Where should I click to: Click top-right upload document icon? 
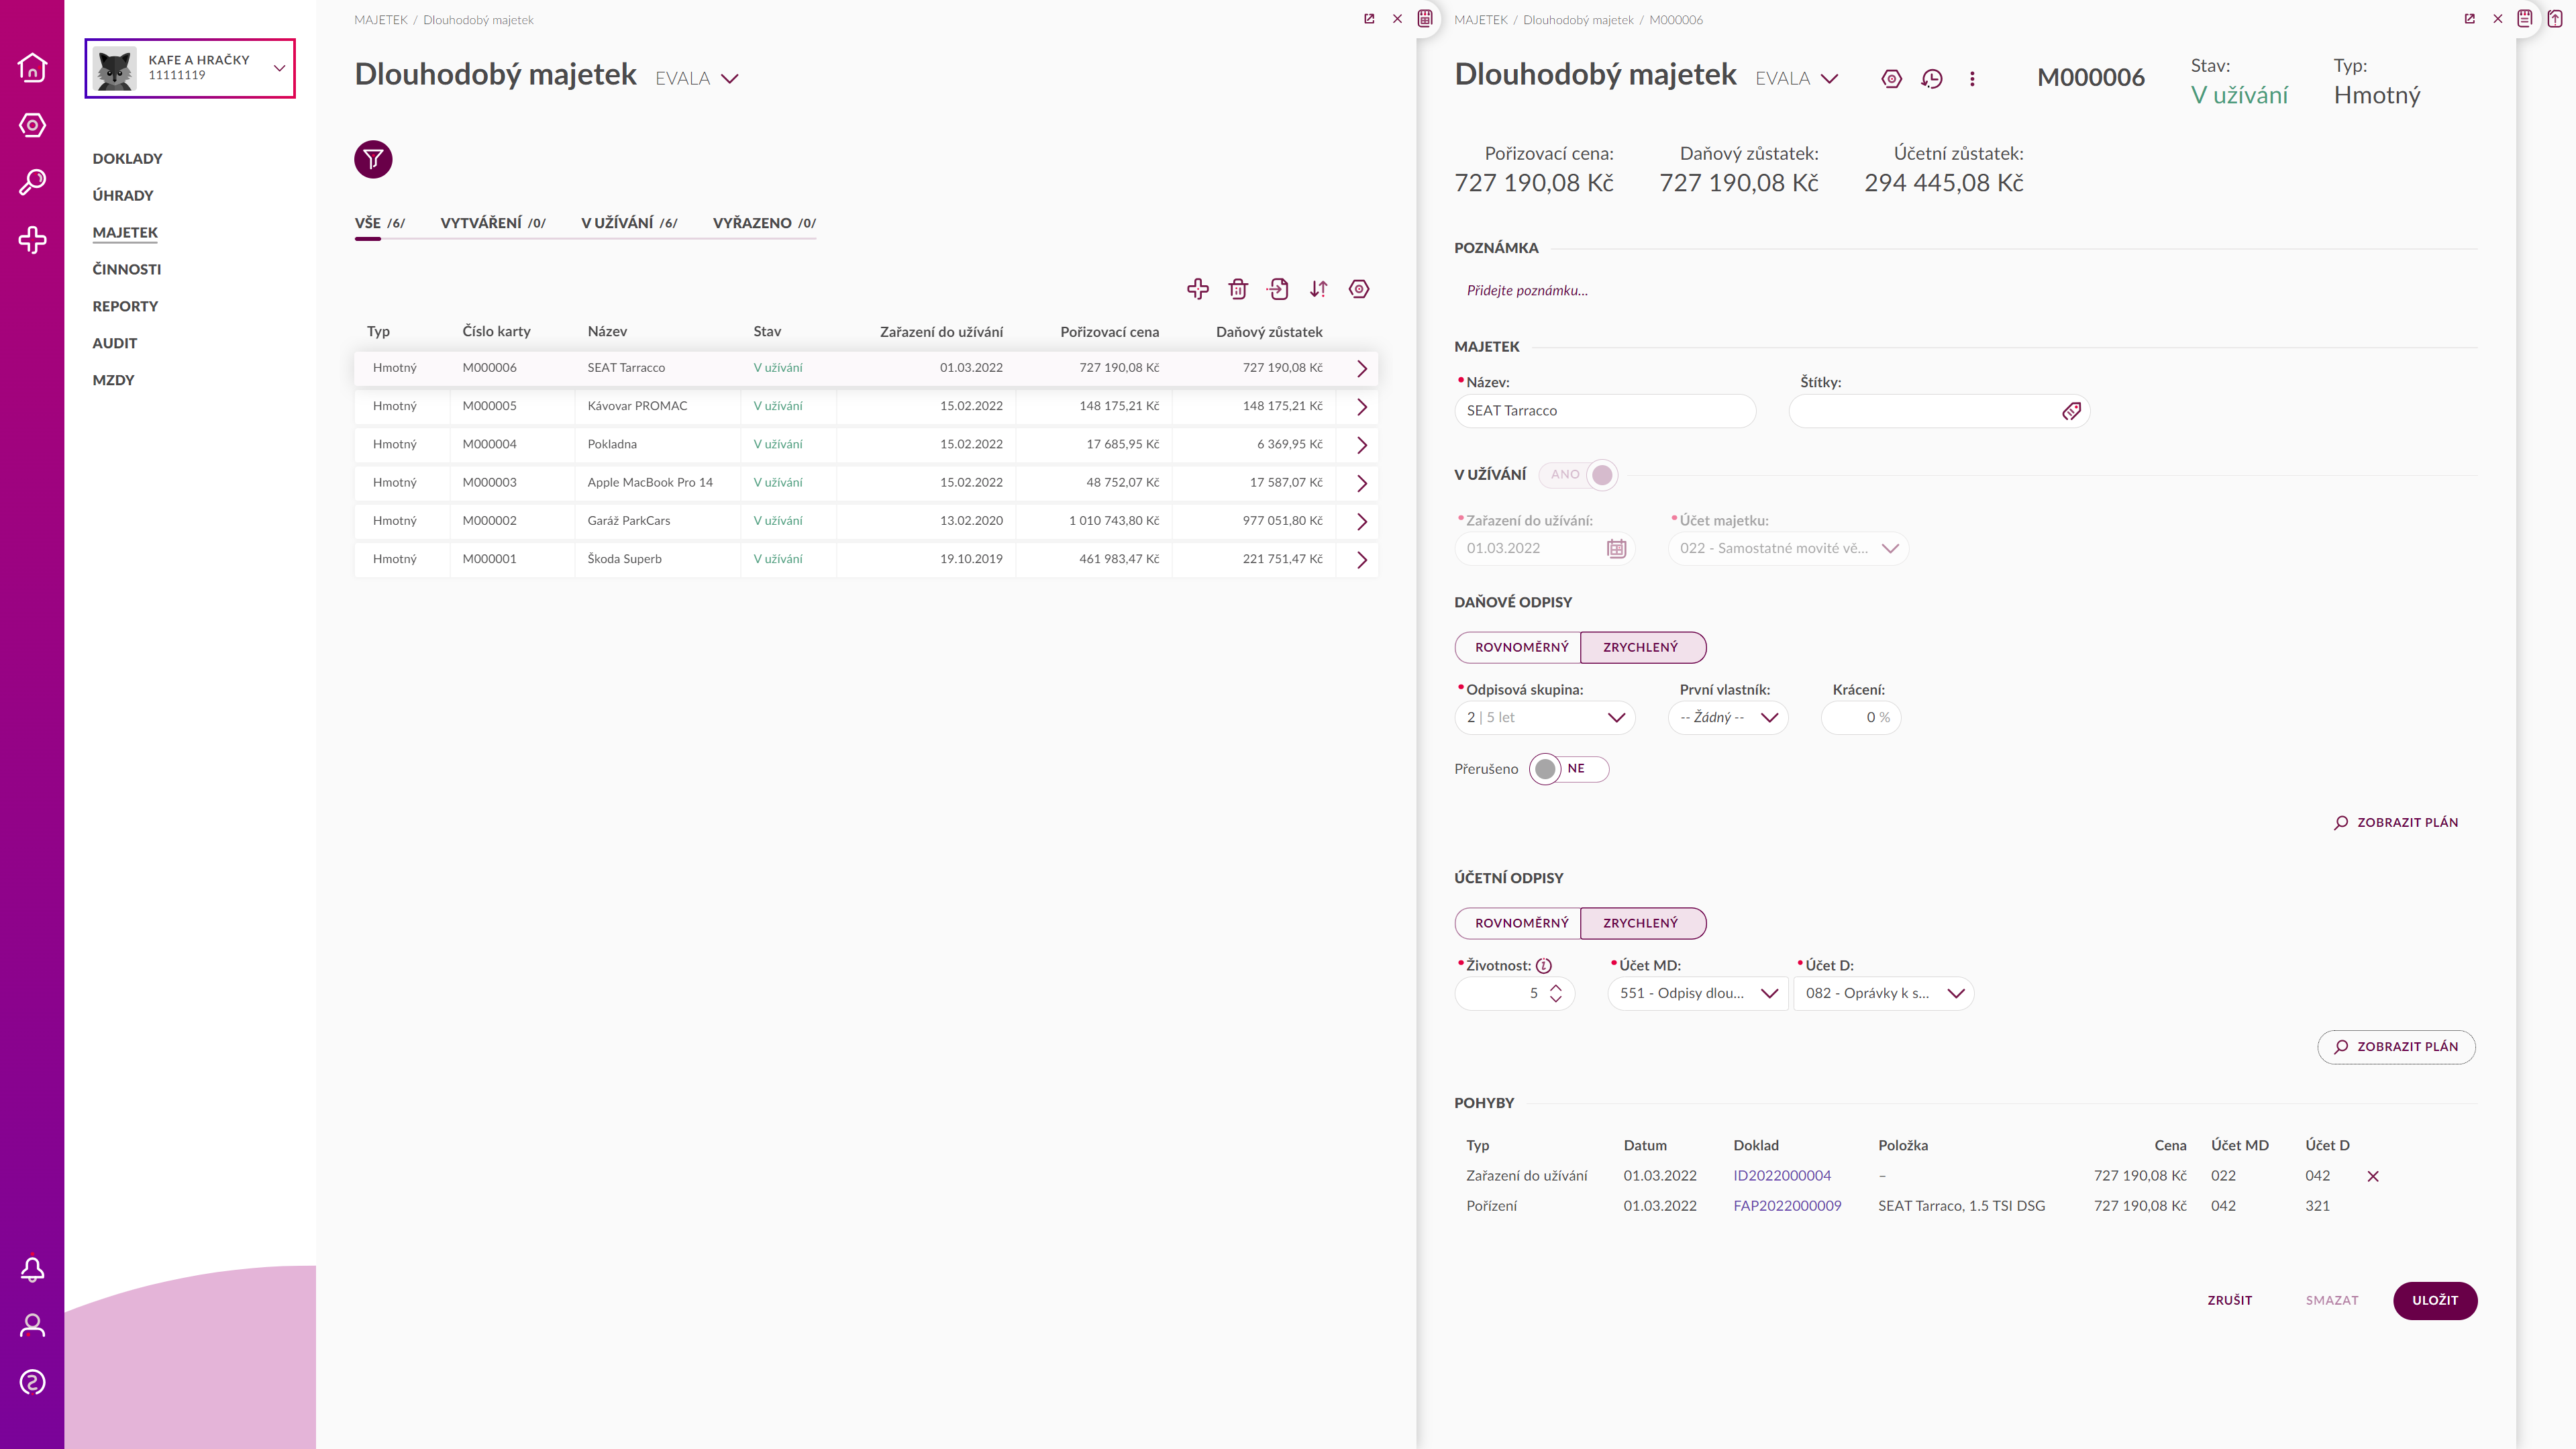click(x=2555, y=18)
